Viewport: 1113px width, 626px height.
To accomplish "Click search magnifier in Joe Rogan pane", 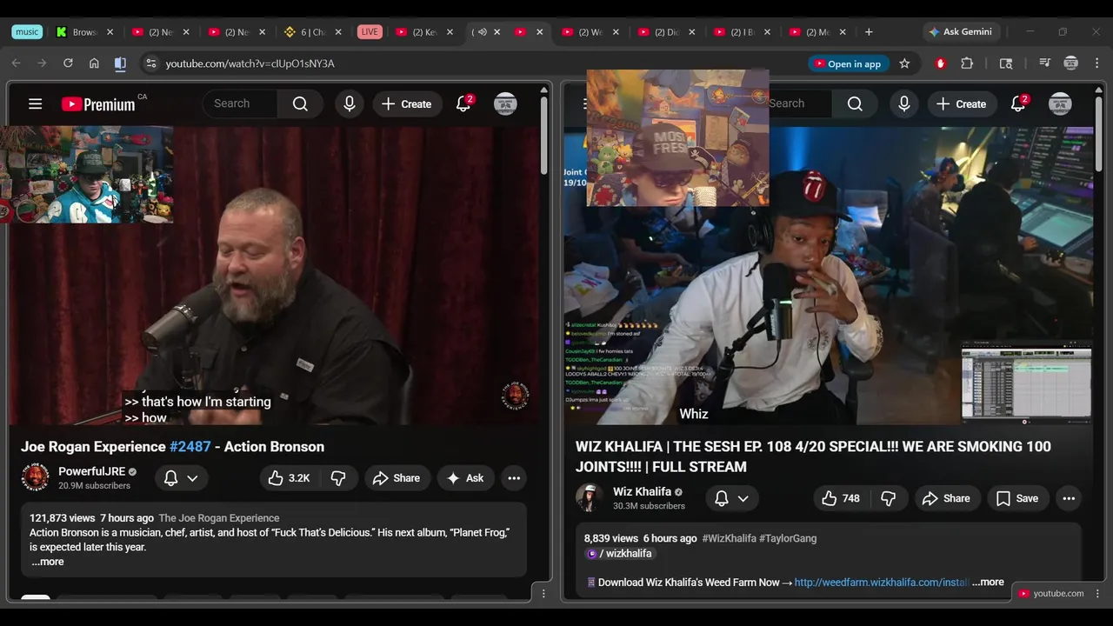I will coord(300,104).
